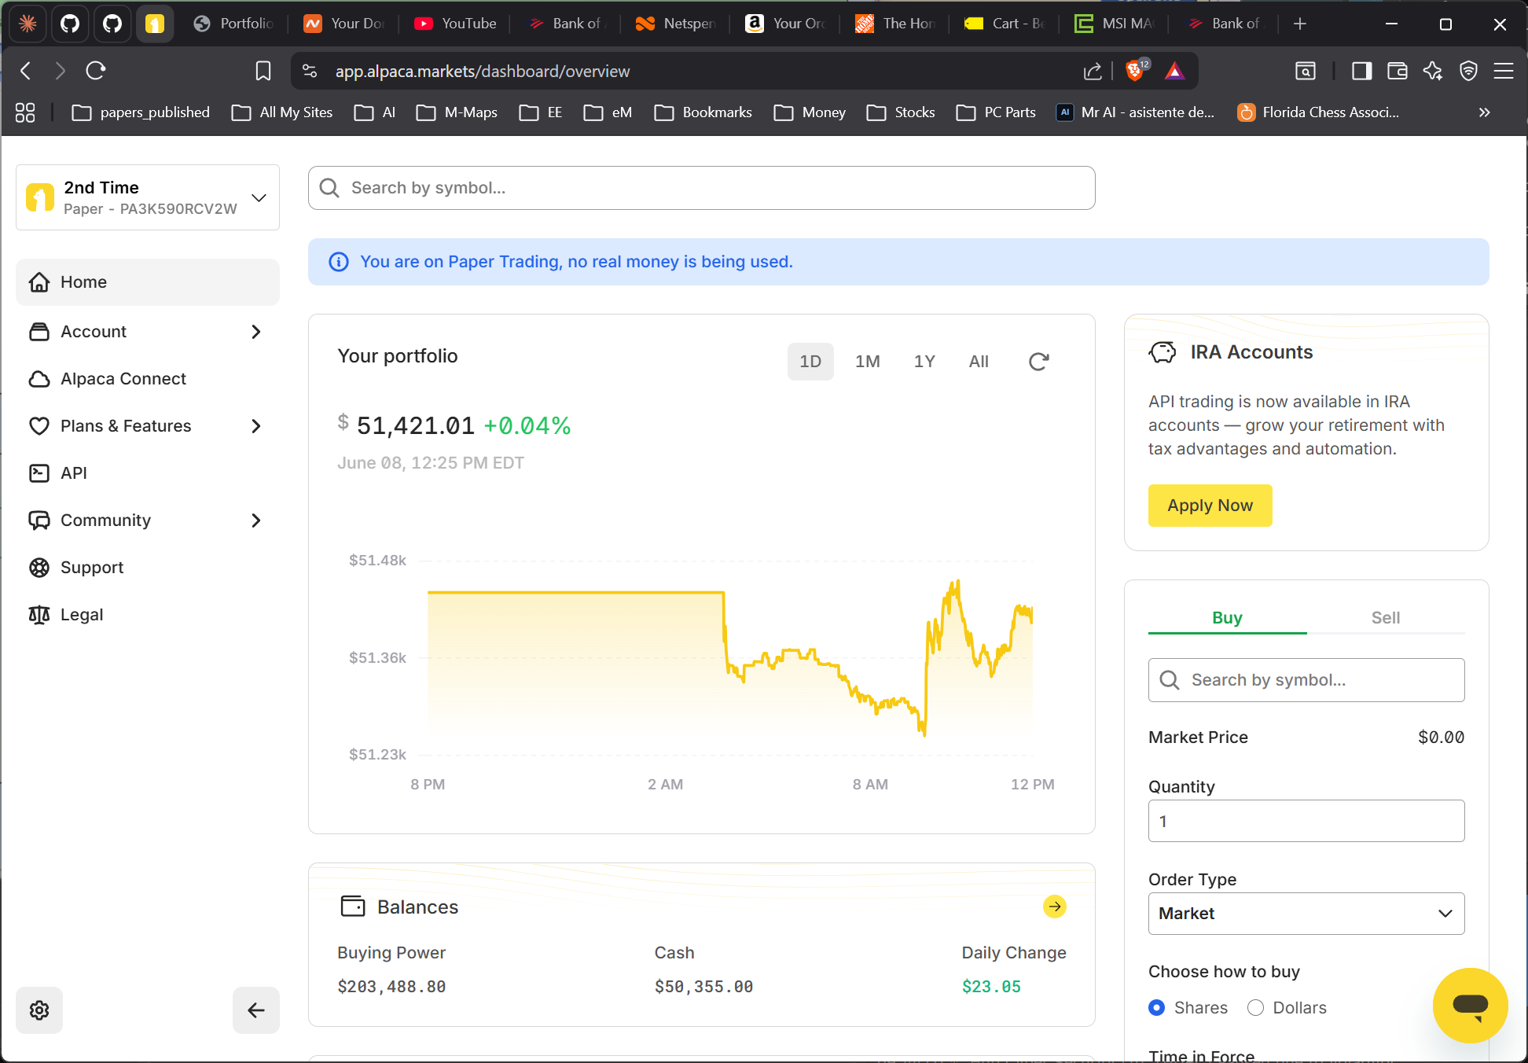Expand Plans & Features submenu
Viewport: 1528px width, 1063px height.
[x=255, y=426]
